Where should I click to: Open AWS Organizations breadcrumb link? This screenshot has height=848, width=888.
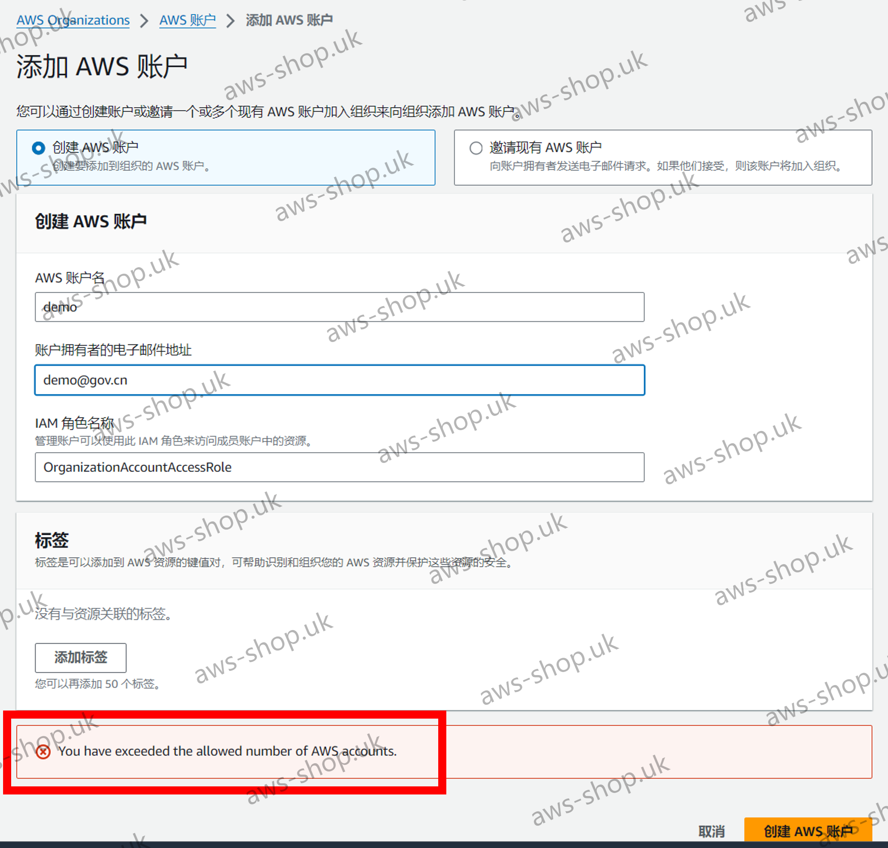73,20
